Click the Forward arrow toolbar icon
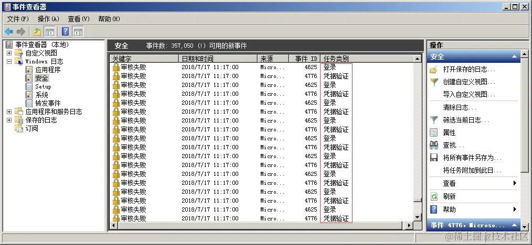The width and height of the screenshot is (532, 245). 21,32
